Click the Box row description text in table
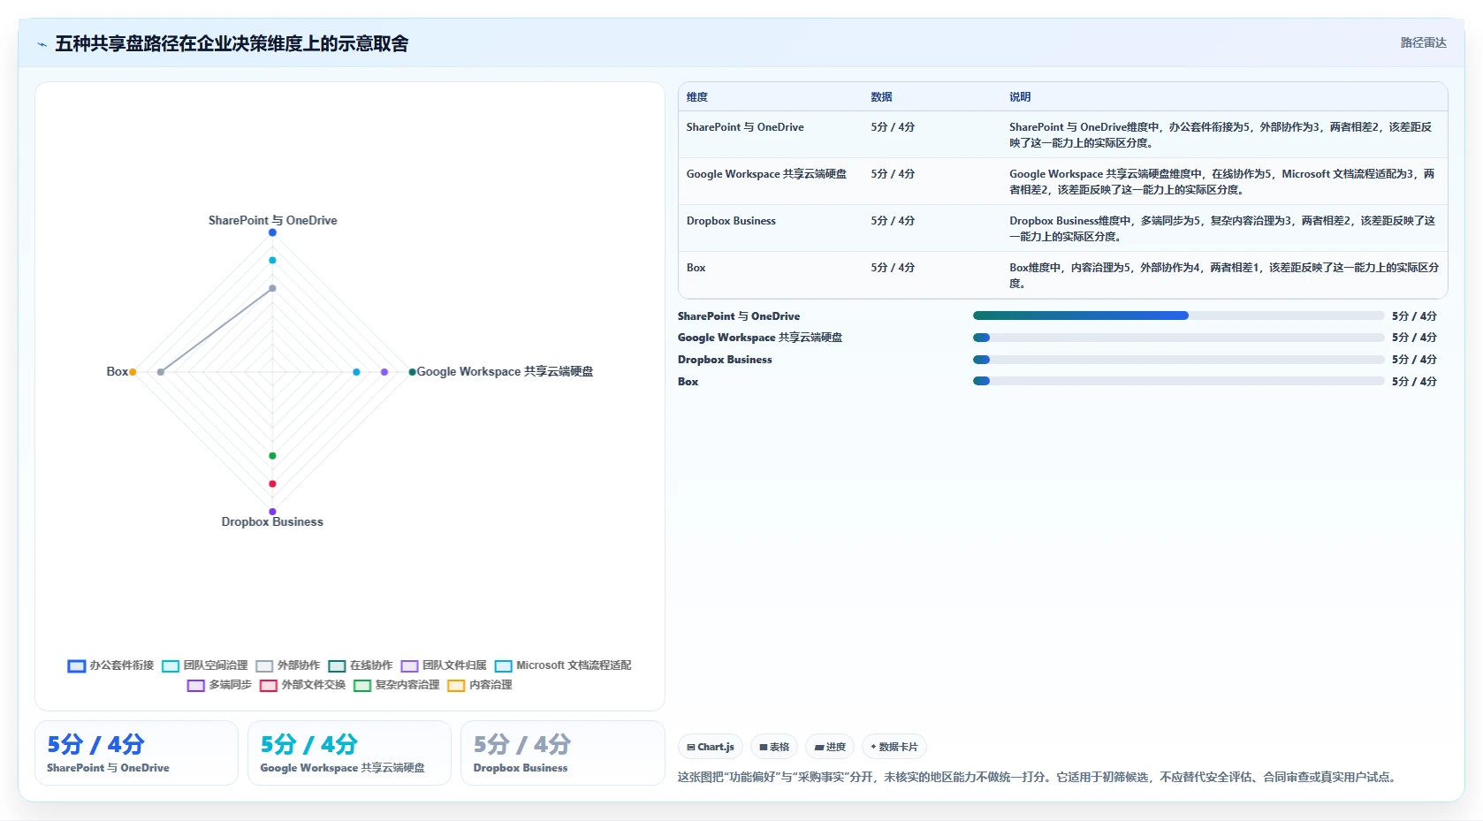 point(1224,276)
